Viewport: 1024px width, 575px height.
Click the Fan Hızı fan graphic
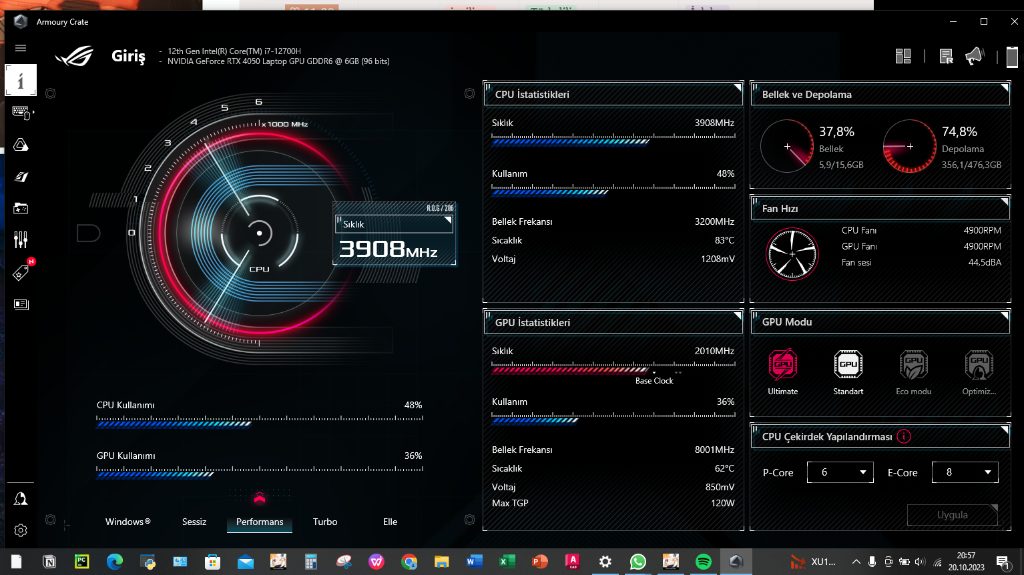pyautogui.click(x=792, y=254)
